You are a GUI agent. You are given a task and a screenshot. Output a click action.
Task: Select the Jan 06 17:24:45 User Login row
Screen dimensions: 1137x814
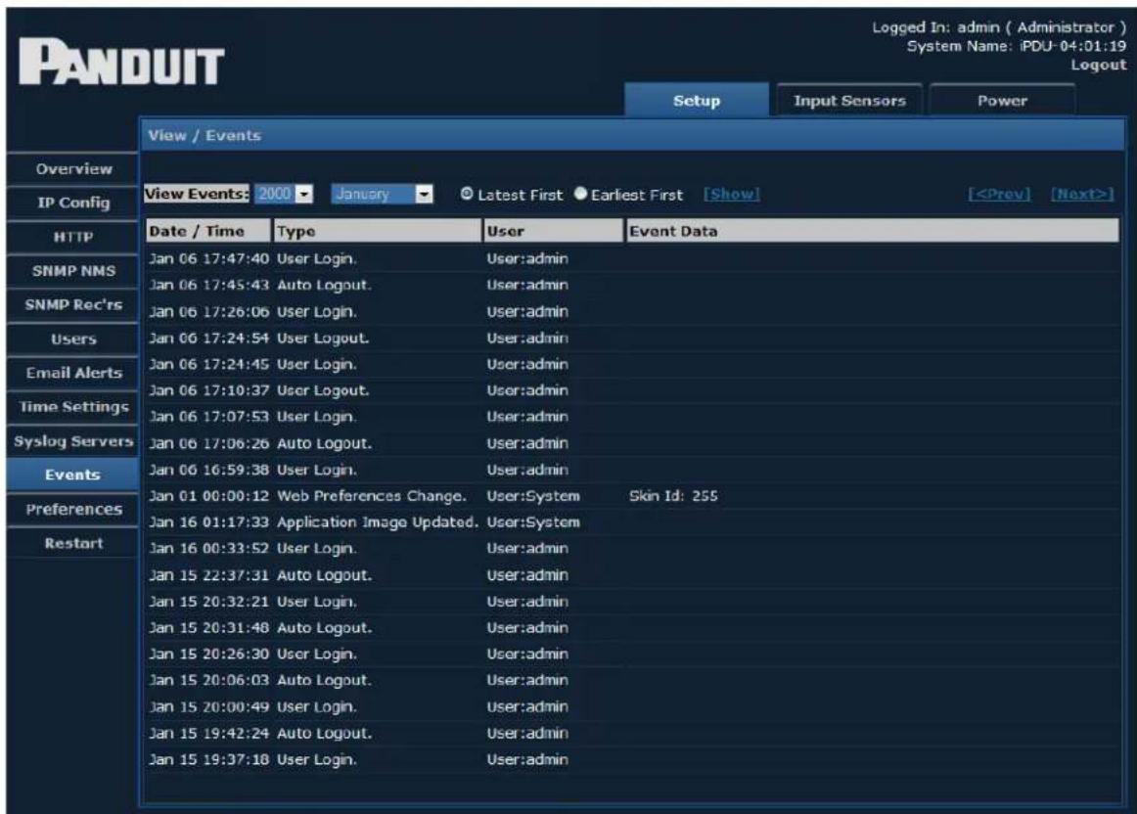pyautogui.click(x=632, y=364)
